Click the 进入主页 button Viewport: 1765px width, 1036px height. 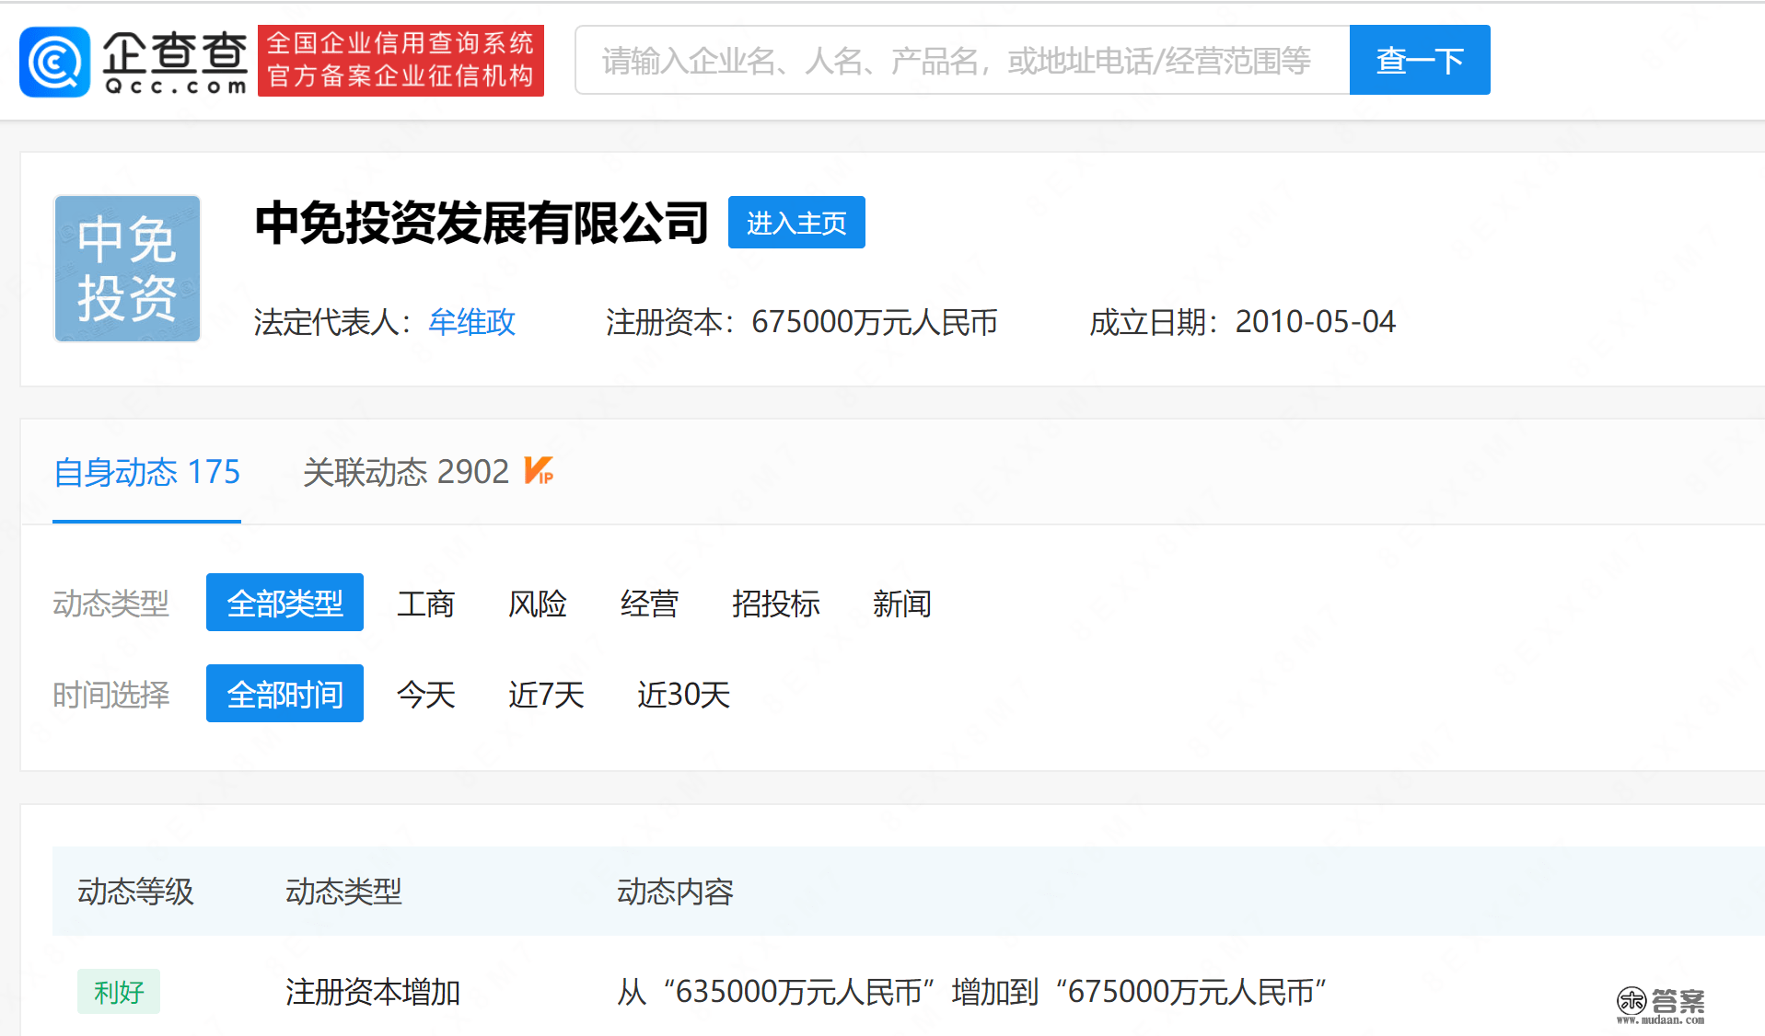[x=796, y=223]
